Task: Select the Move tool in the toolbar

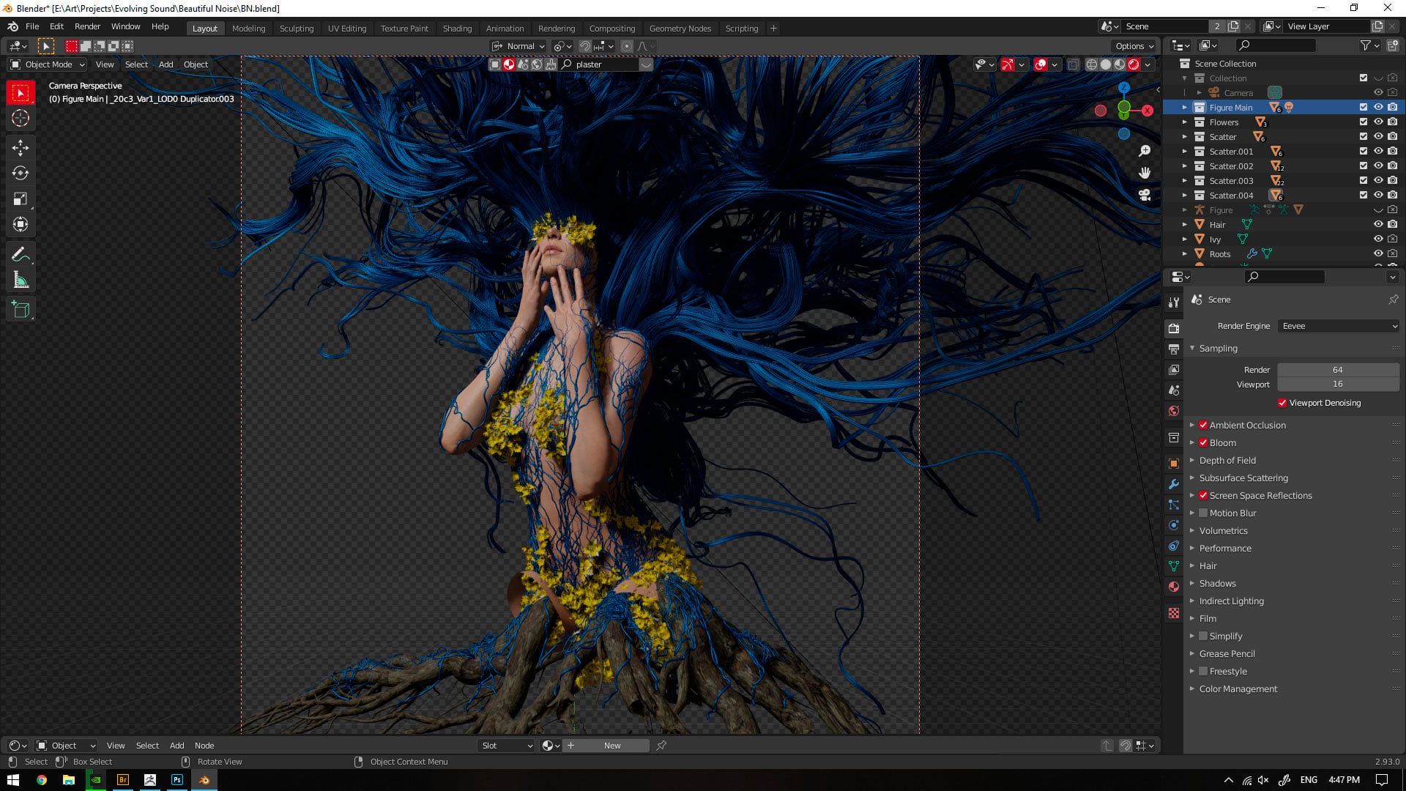Action: (21, 148)
